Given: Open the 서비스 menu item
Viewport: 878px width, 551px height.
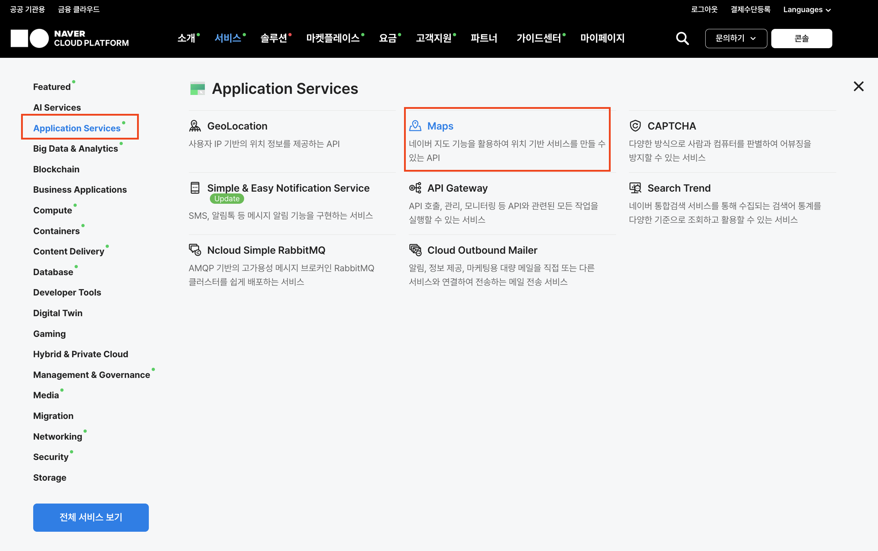Looking at the screenshot, I should click(228, 38).
